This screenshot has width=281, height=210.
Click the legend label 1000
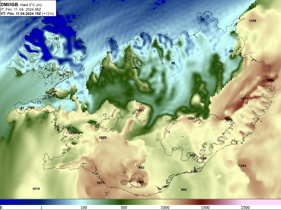[165, 207]
